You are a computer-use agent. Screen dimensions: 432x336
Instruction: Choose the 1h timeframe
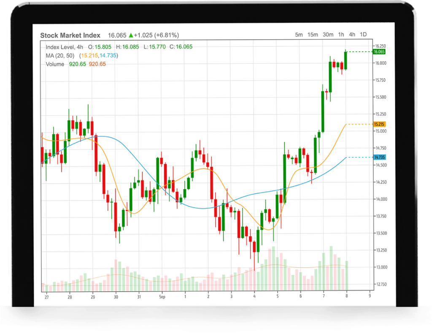341,35
